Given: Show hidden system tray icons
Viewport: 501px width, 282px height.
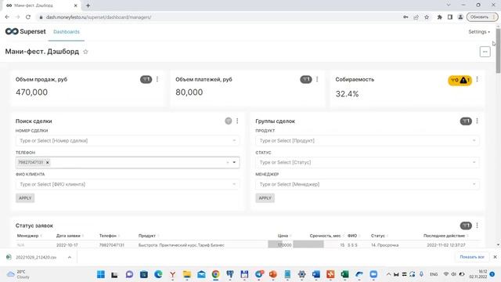Looking at the screenshot, I should [388, 274].
